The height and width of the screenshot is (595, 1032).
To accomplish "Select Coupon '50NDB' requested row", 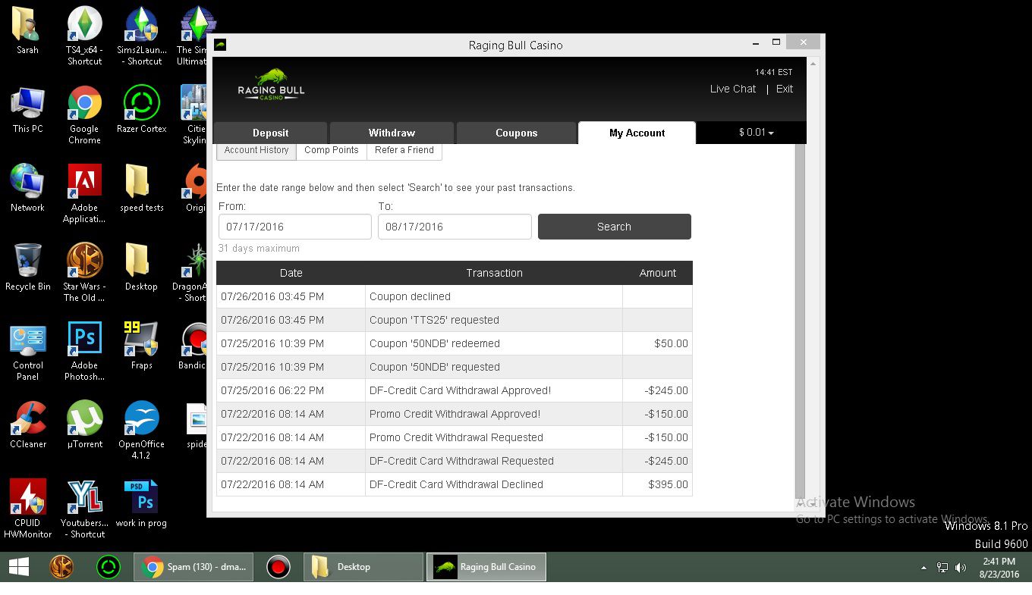I will pos(455,367).
